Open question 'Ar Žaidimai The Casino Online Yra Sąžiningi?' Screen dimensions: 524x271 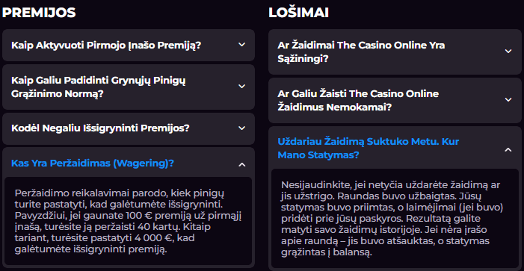coord(395,52)
